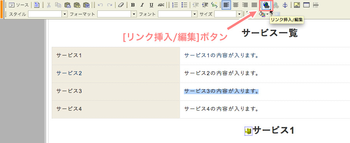350x143 pixels.
Task: Click the insert image icon
Action: [297, 5]
